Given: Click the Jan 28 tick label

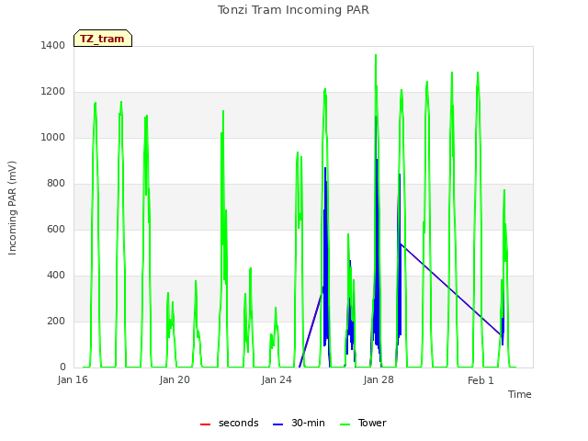Looking at the screenshot, I should coord(379,379).
